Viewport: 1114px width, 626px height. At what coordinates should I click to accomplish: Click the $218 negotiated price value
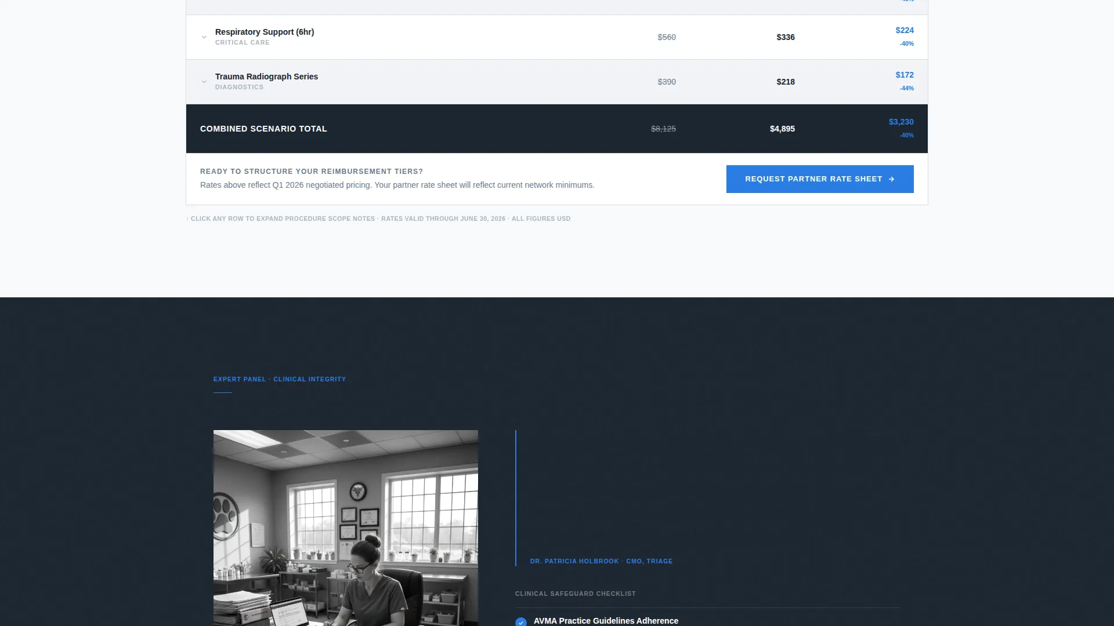coord(786,82)
